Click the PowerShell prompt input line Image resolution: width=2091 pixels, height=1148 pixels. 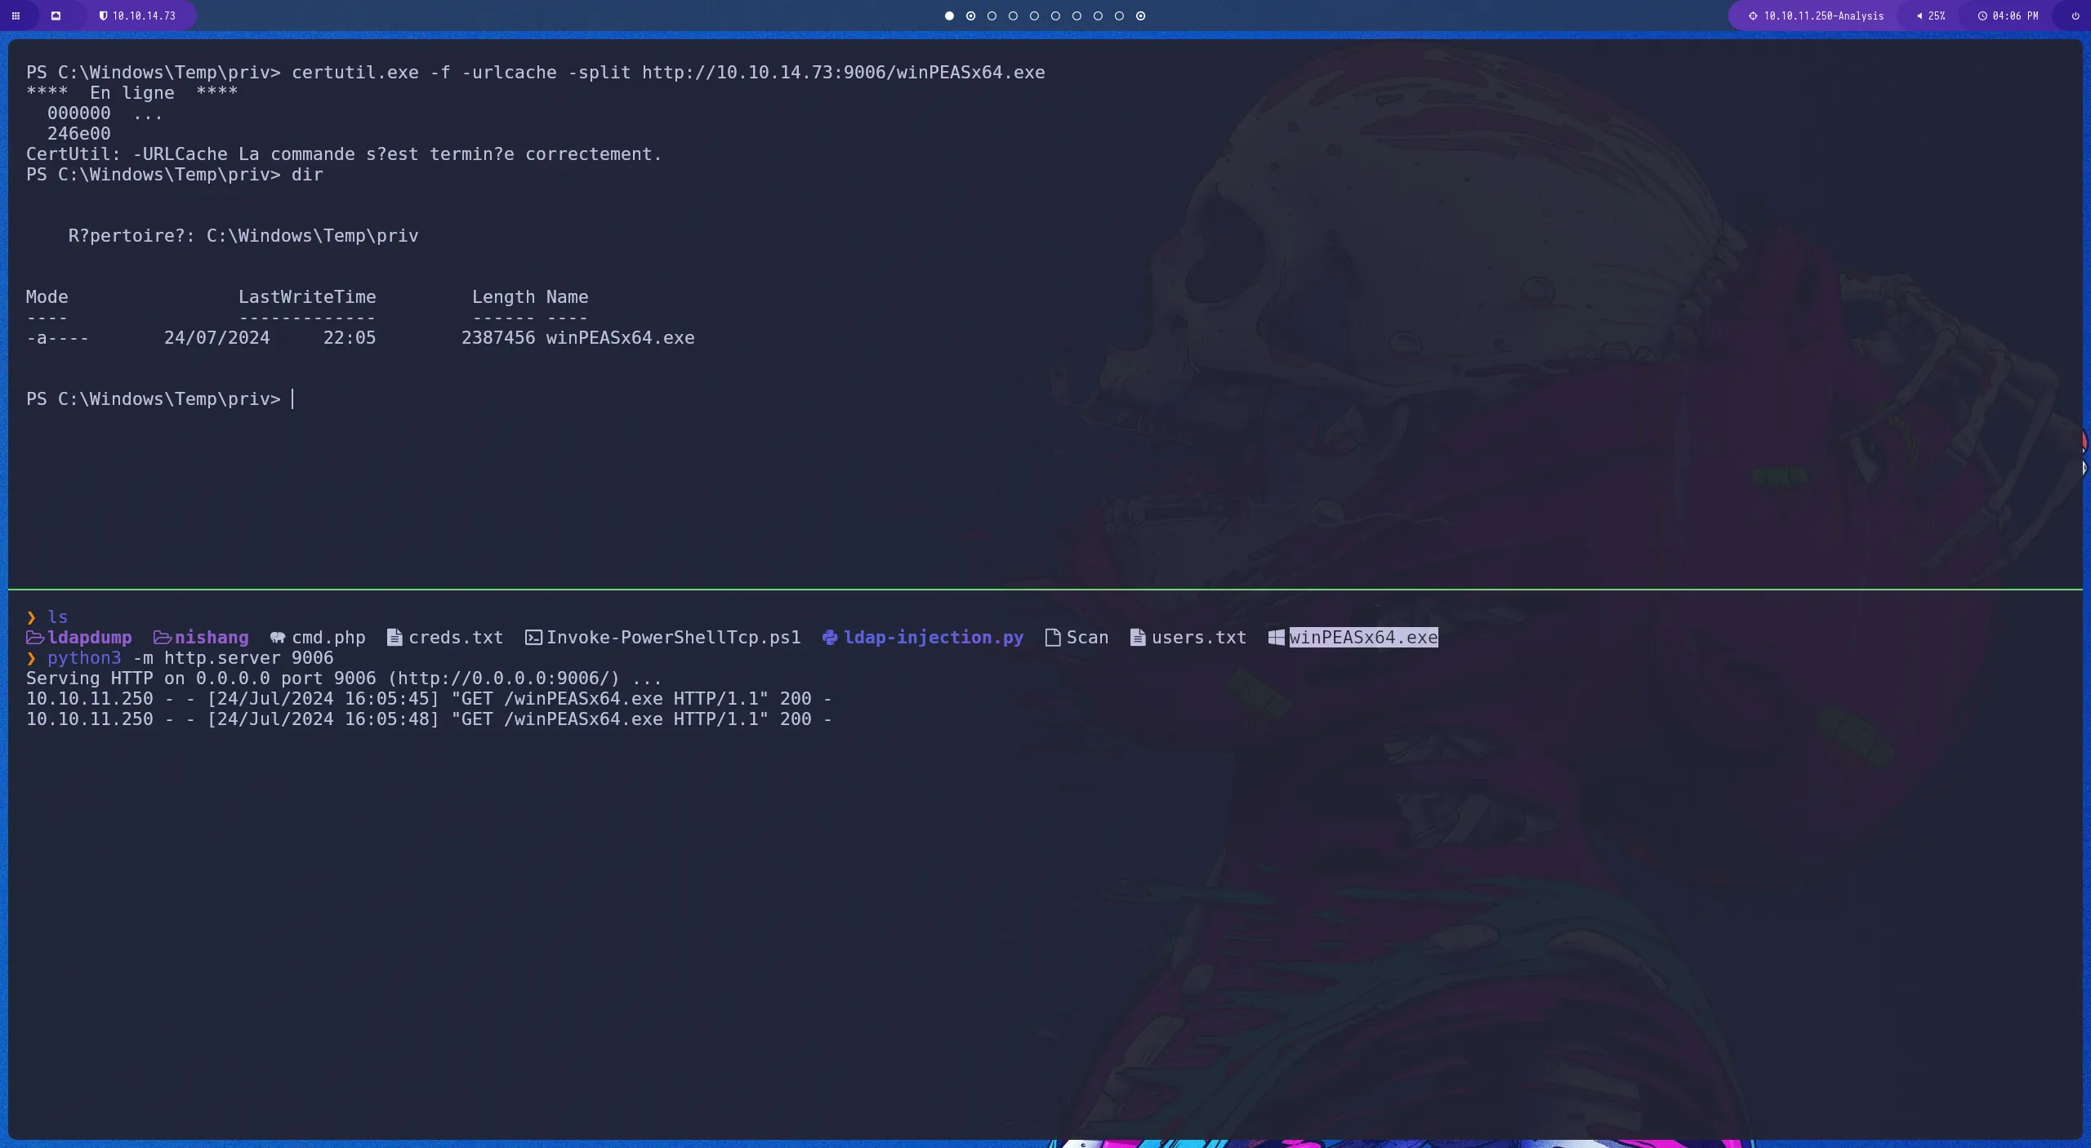294,398
